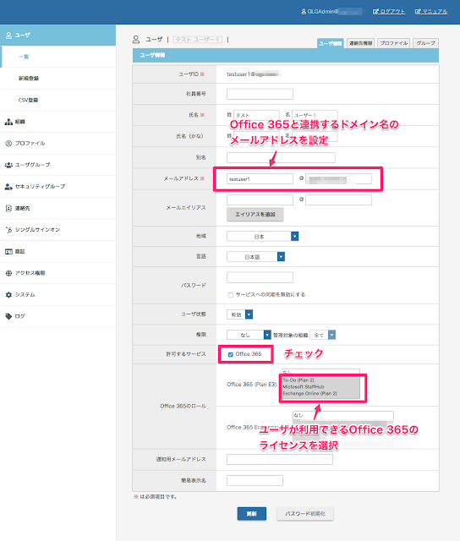
Task: Click the メールアドレス domain field
Action: click(x=338, y=178)
